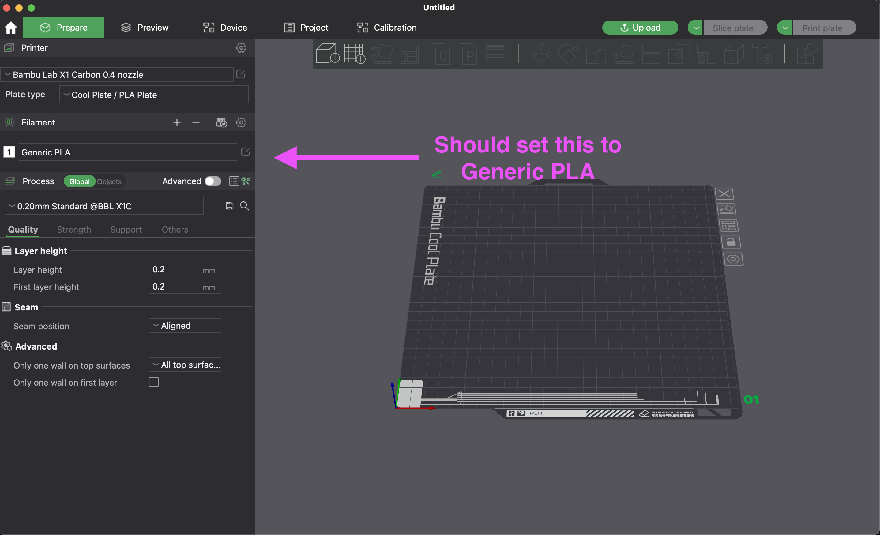
Task: Open Printer settings gear icon
Action: pos(241,48)
